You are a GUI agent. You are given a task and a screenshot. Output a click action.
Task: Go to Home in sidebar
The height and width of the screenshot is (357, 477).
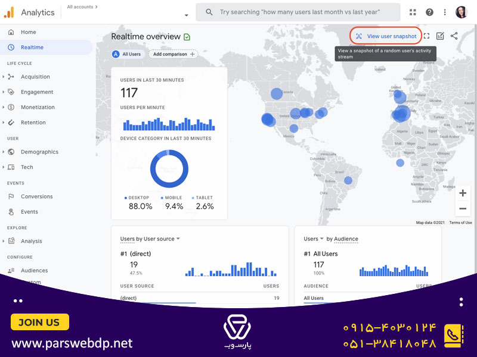(28, 32)
